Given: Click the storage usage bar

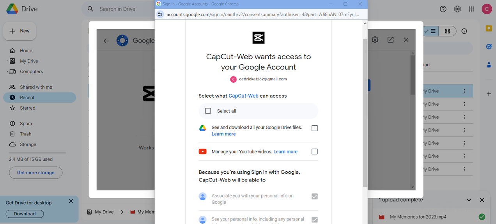Looking at the screenshot, I should point(37,153).
